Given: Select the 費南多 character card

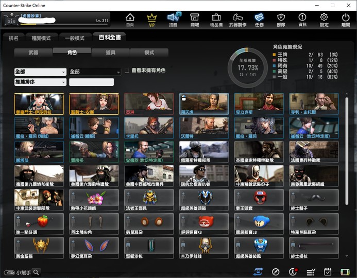Looking at the screenshot, I should coord(94,152).
